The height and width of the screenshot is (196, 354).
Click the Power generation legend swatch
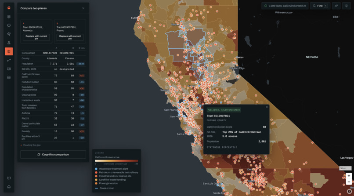coord(96,183)
